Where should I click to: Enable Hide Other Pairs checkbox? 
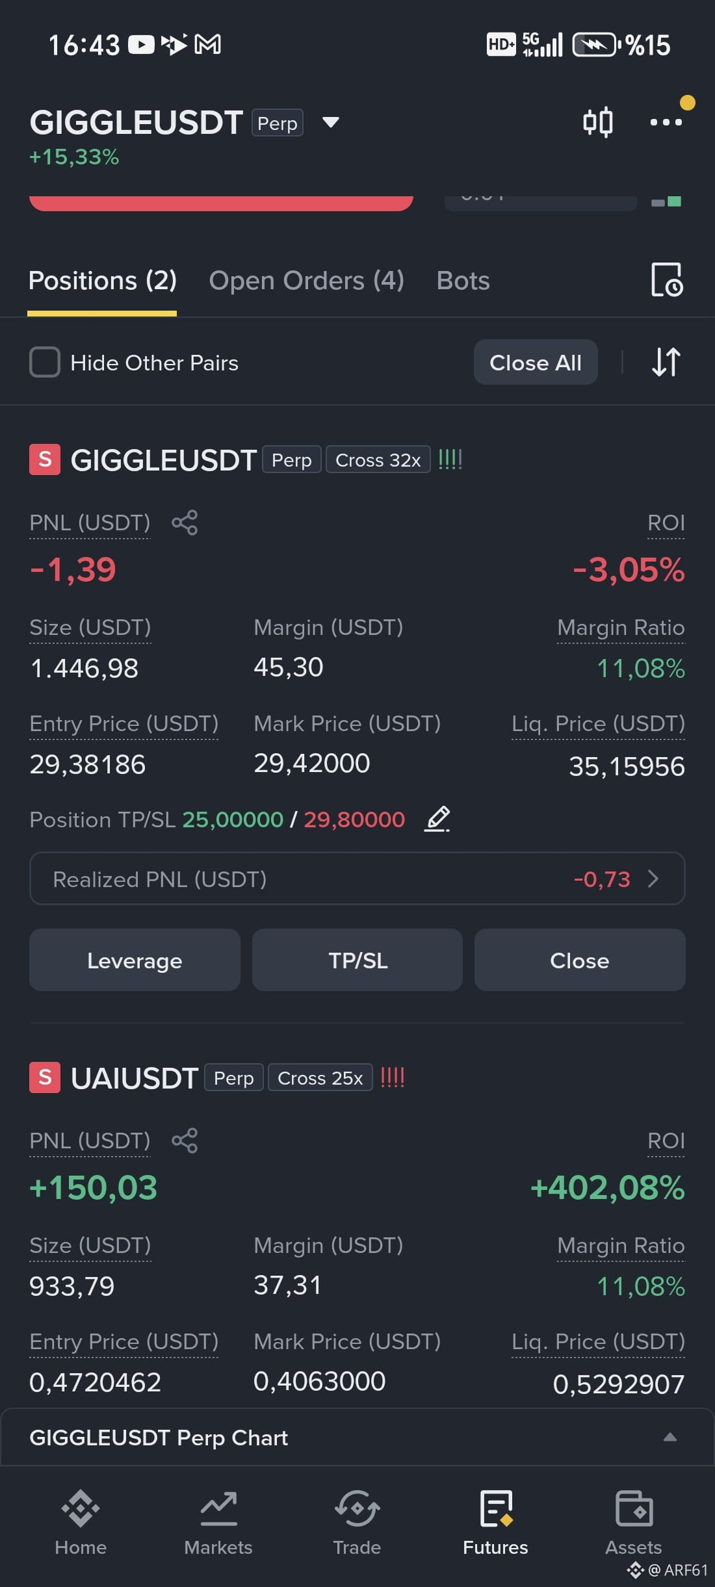coord(45,362)
